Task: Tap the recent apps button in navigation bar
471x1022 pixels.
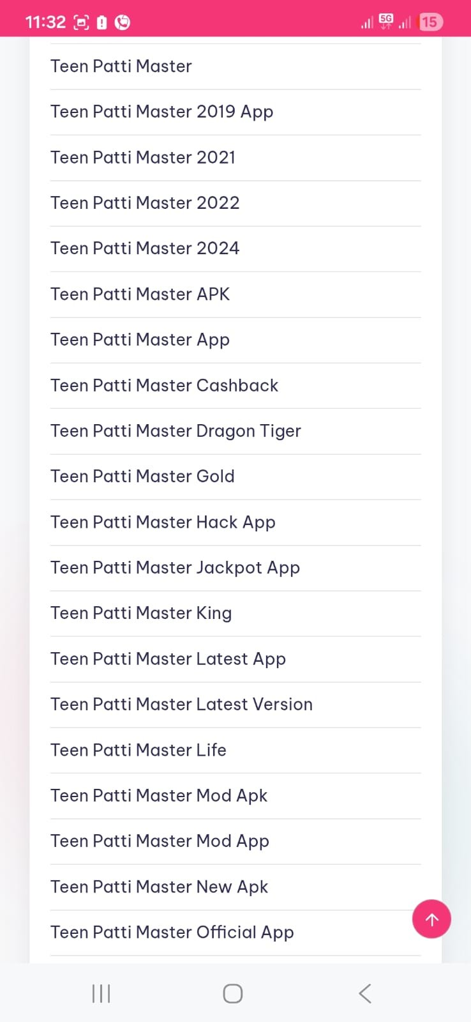Action: coord(101,993)
